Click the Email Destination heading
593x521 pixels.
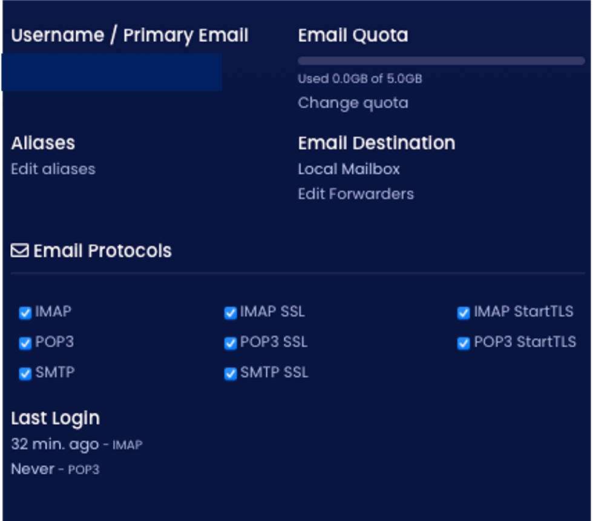(376, 143)
